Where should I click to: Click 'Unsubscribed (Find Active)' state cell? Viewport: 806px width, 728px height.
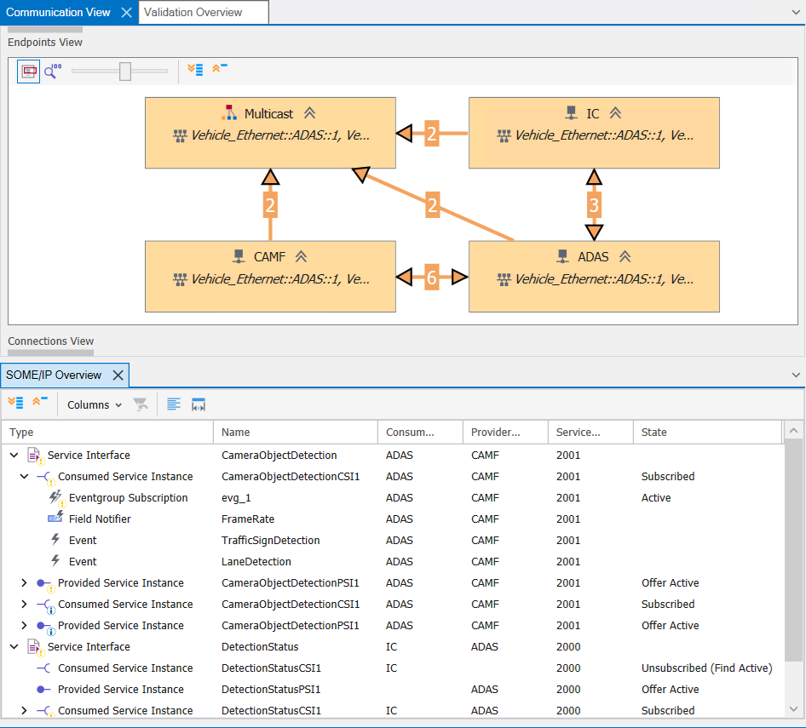point(707,668)
